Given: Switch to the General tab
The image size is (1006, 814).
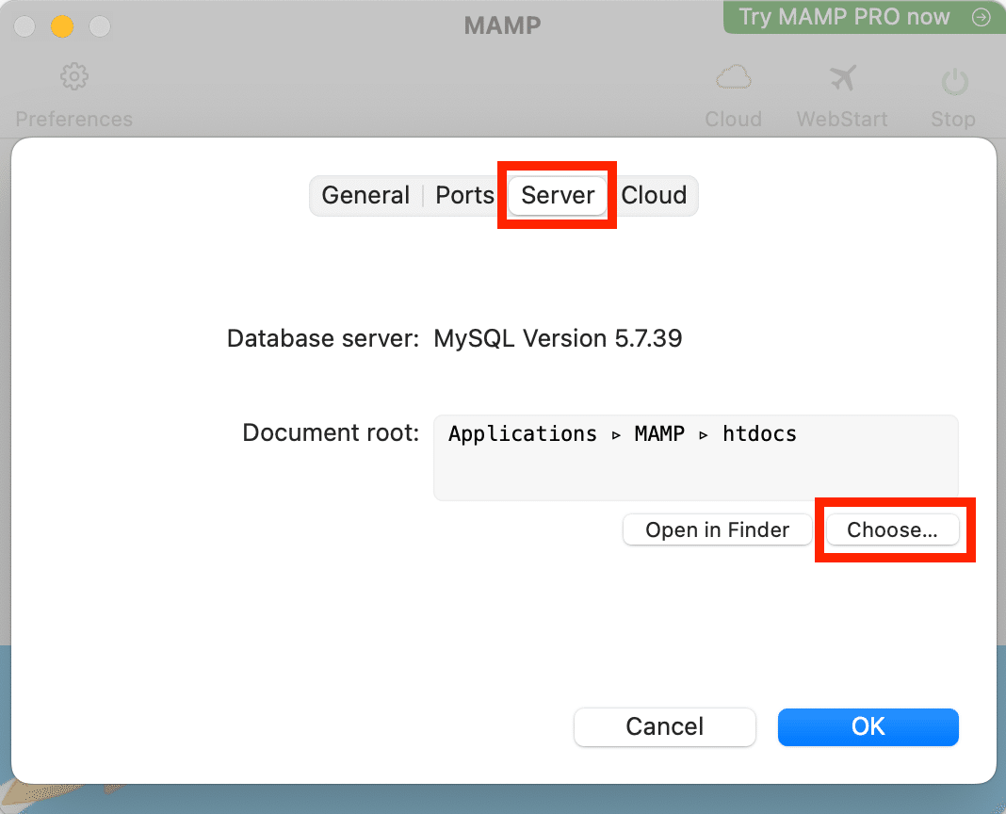Looking at the screenshot, I should click(365, 195).
